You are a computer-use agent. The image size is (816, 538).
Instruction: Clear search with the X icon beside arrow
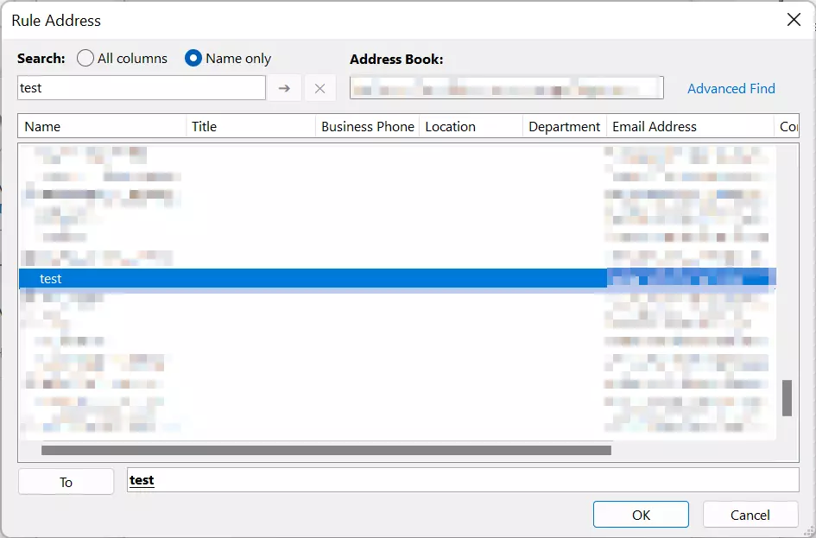(320, 88)
